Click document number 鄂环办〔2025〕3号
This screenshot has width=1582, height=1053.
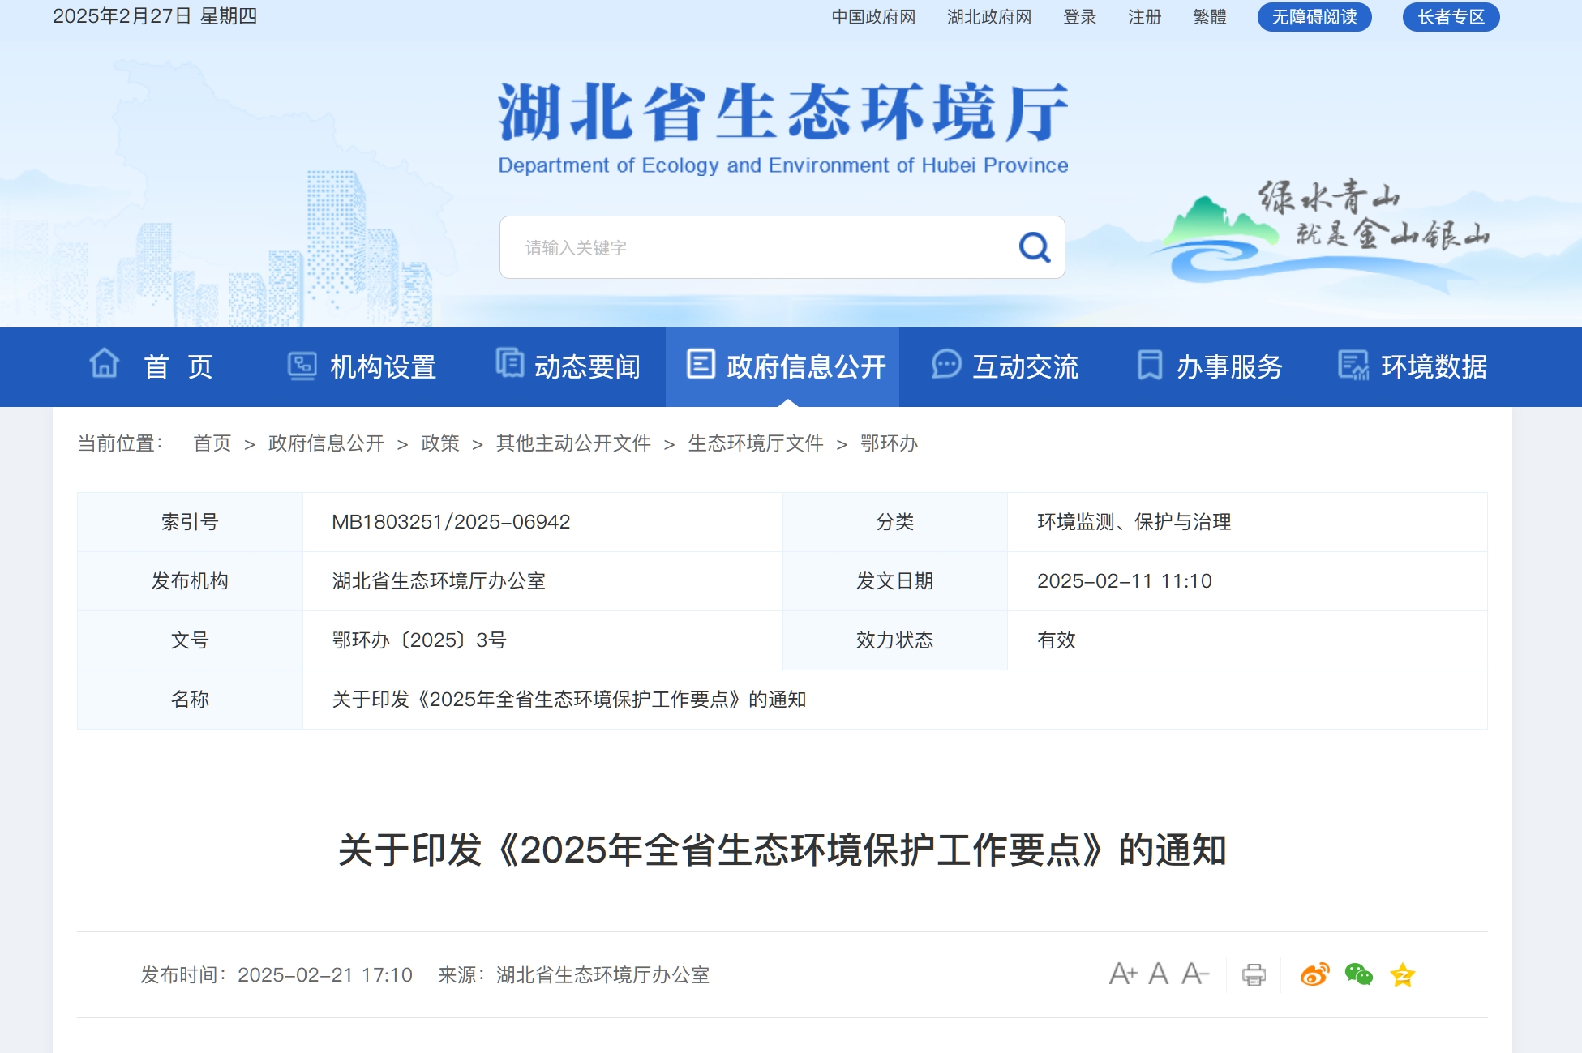click(419, 640)
